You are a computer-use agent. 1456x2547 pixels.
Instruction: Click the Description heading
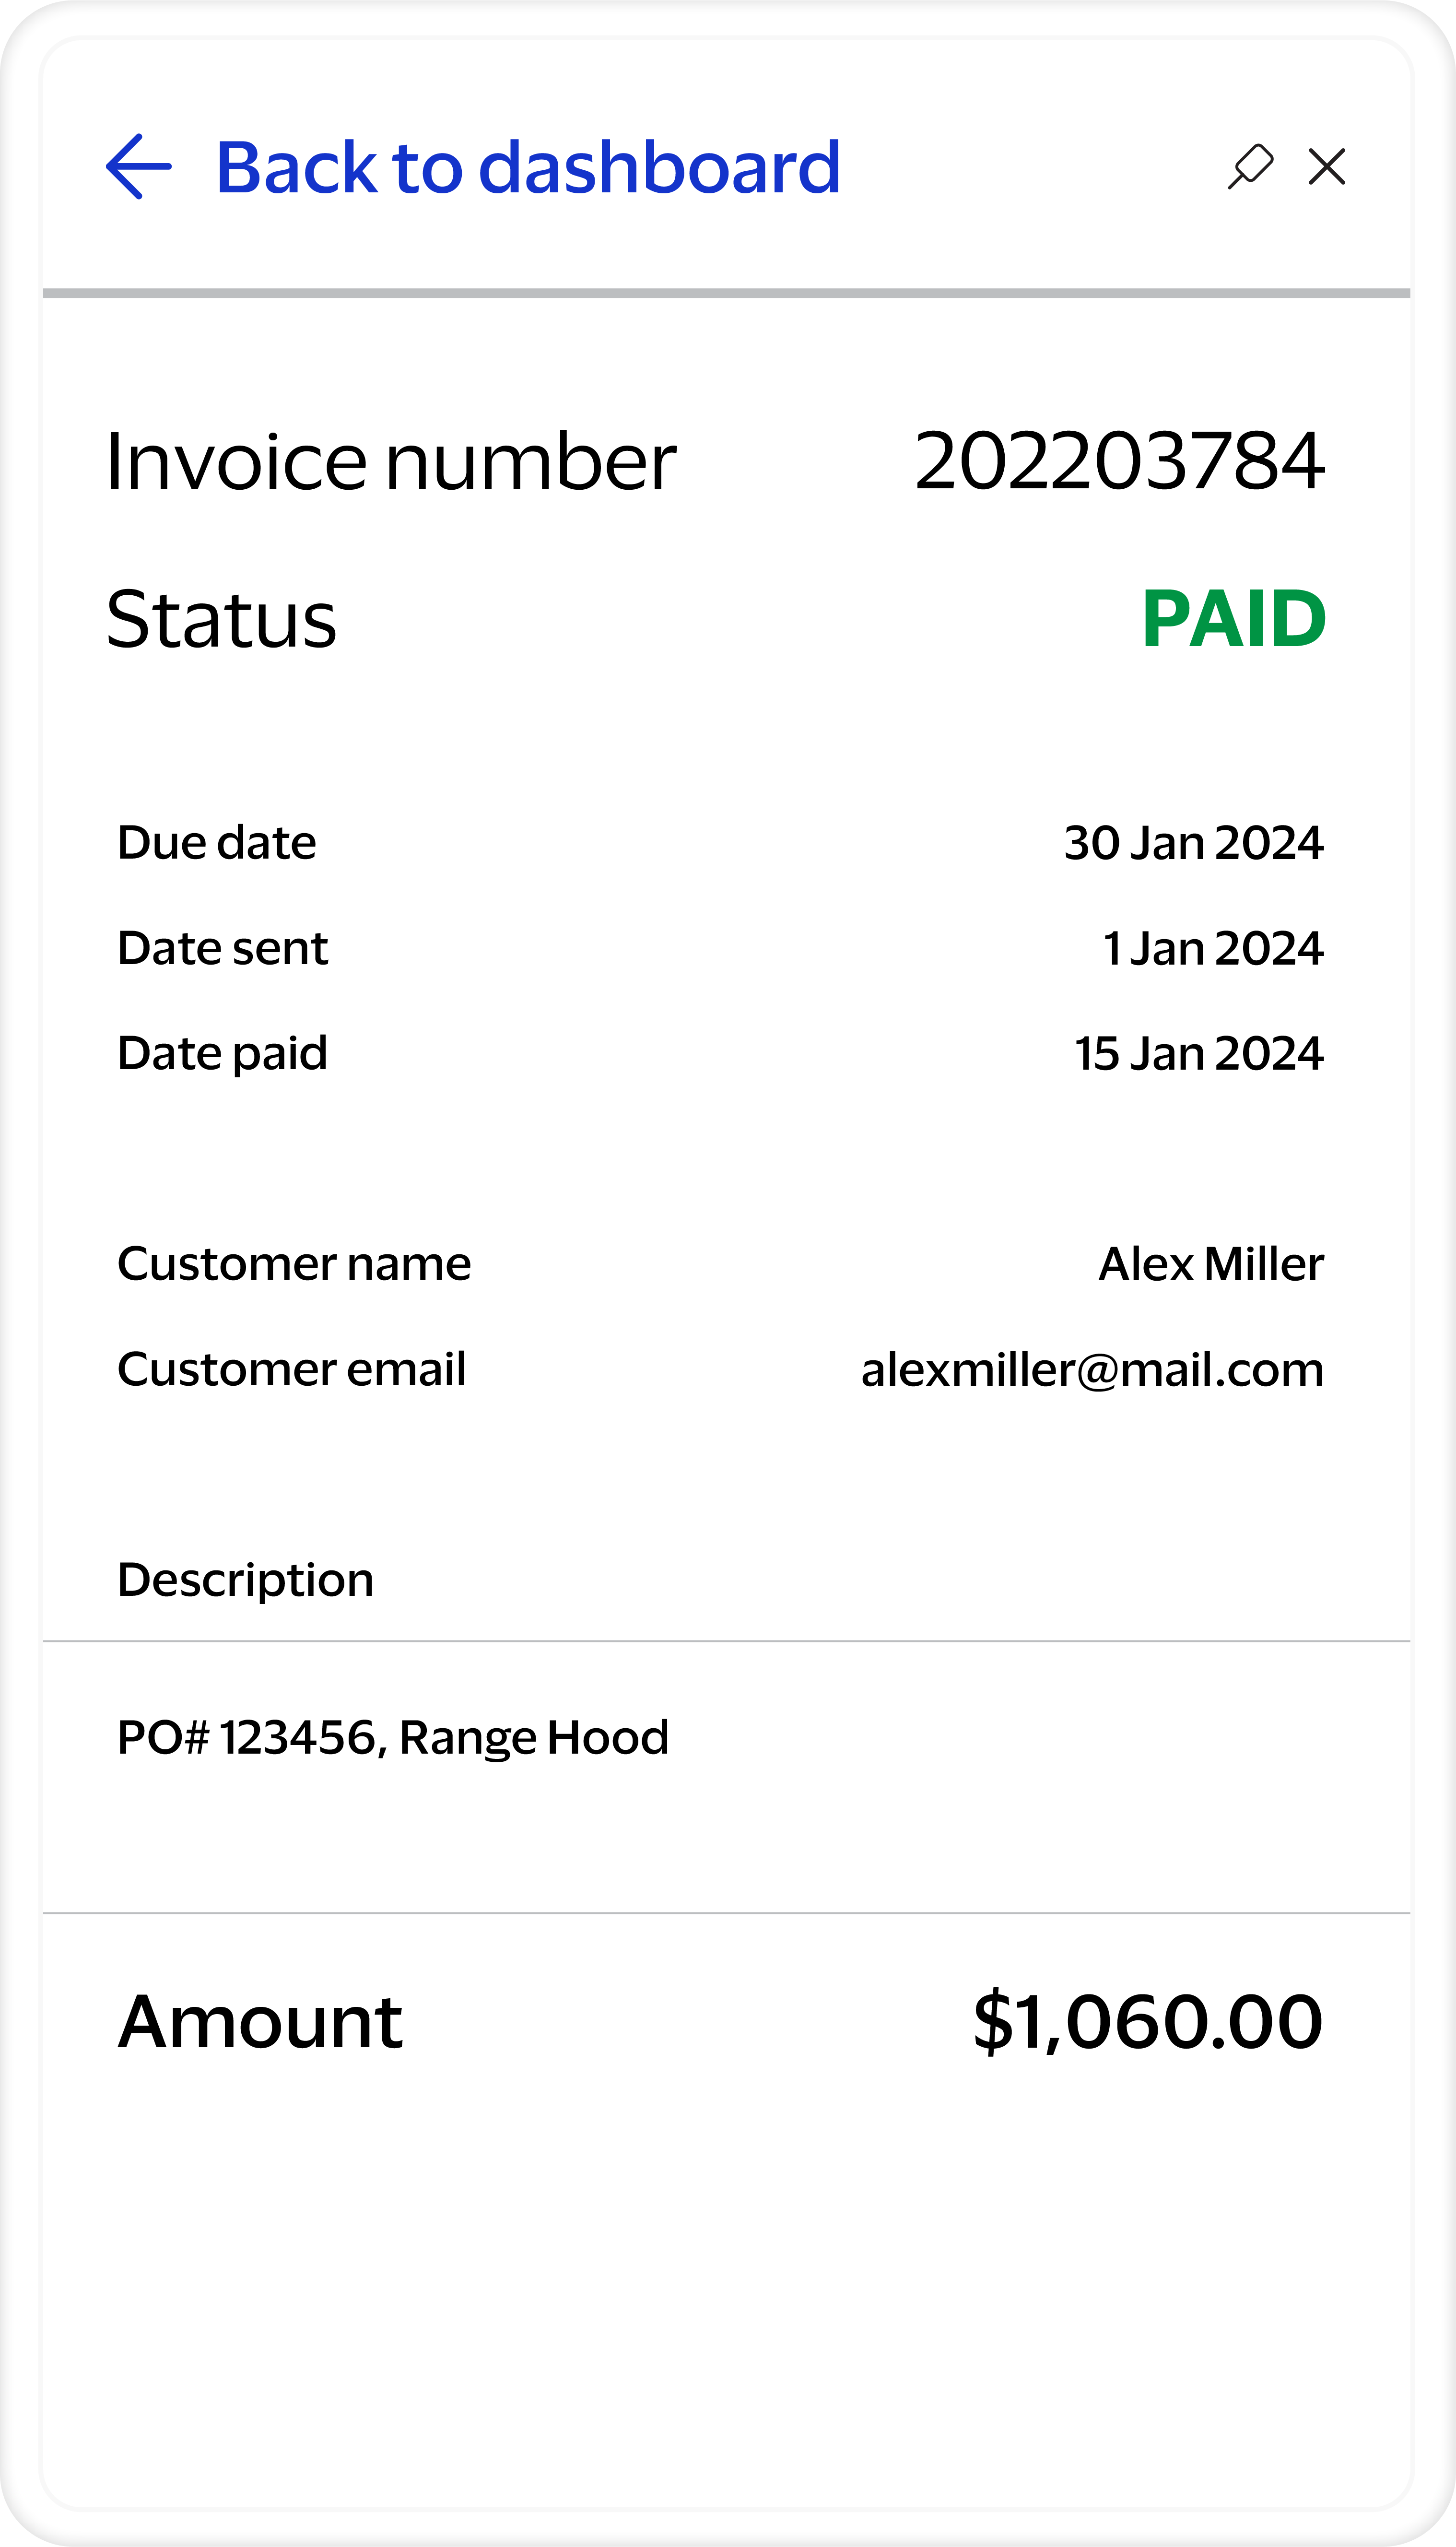click(245, 1580)
